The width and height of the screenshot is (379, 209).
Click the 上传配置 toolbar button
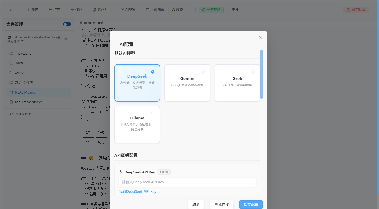(155, 10)
